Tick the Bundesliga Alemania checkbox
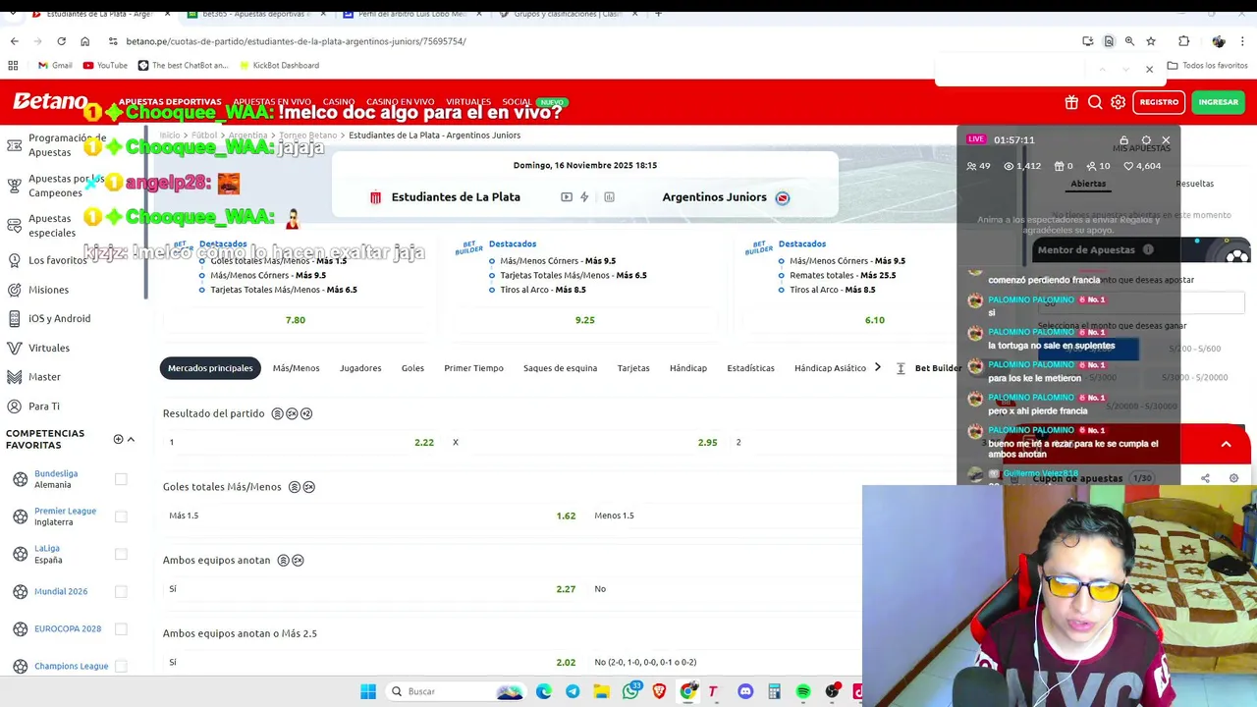 pos(121,479)
